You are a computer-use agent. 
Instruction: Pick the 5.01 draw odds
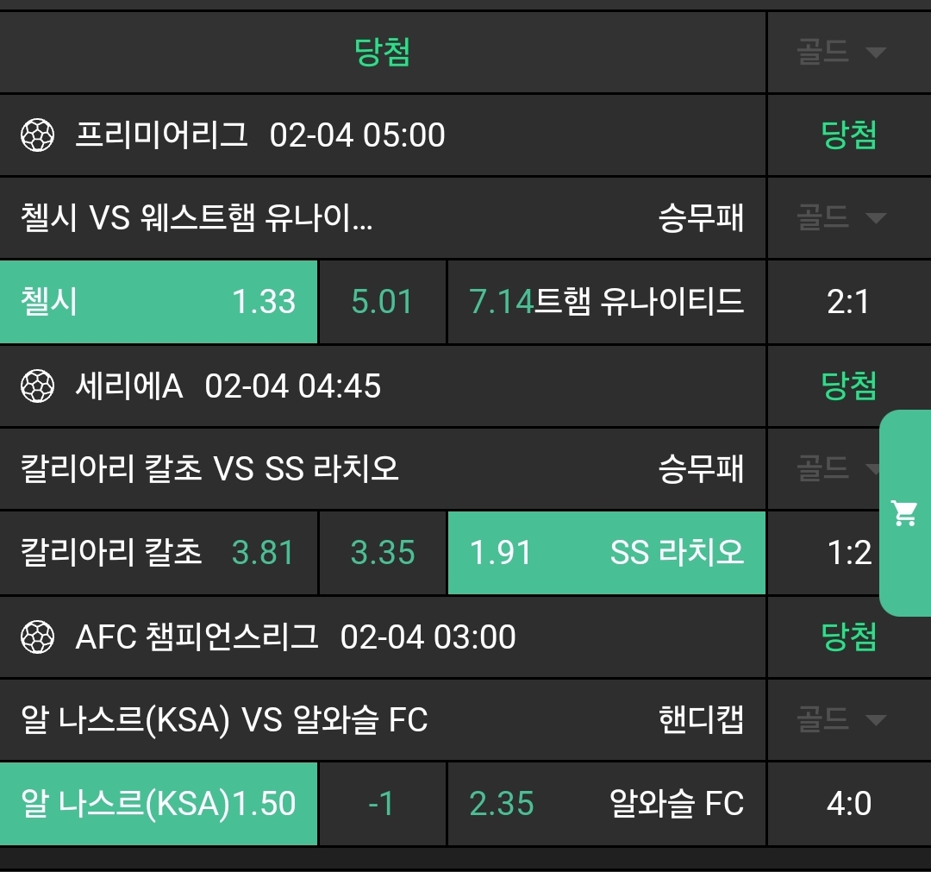[x=382, y=302]
